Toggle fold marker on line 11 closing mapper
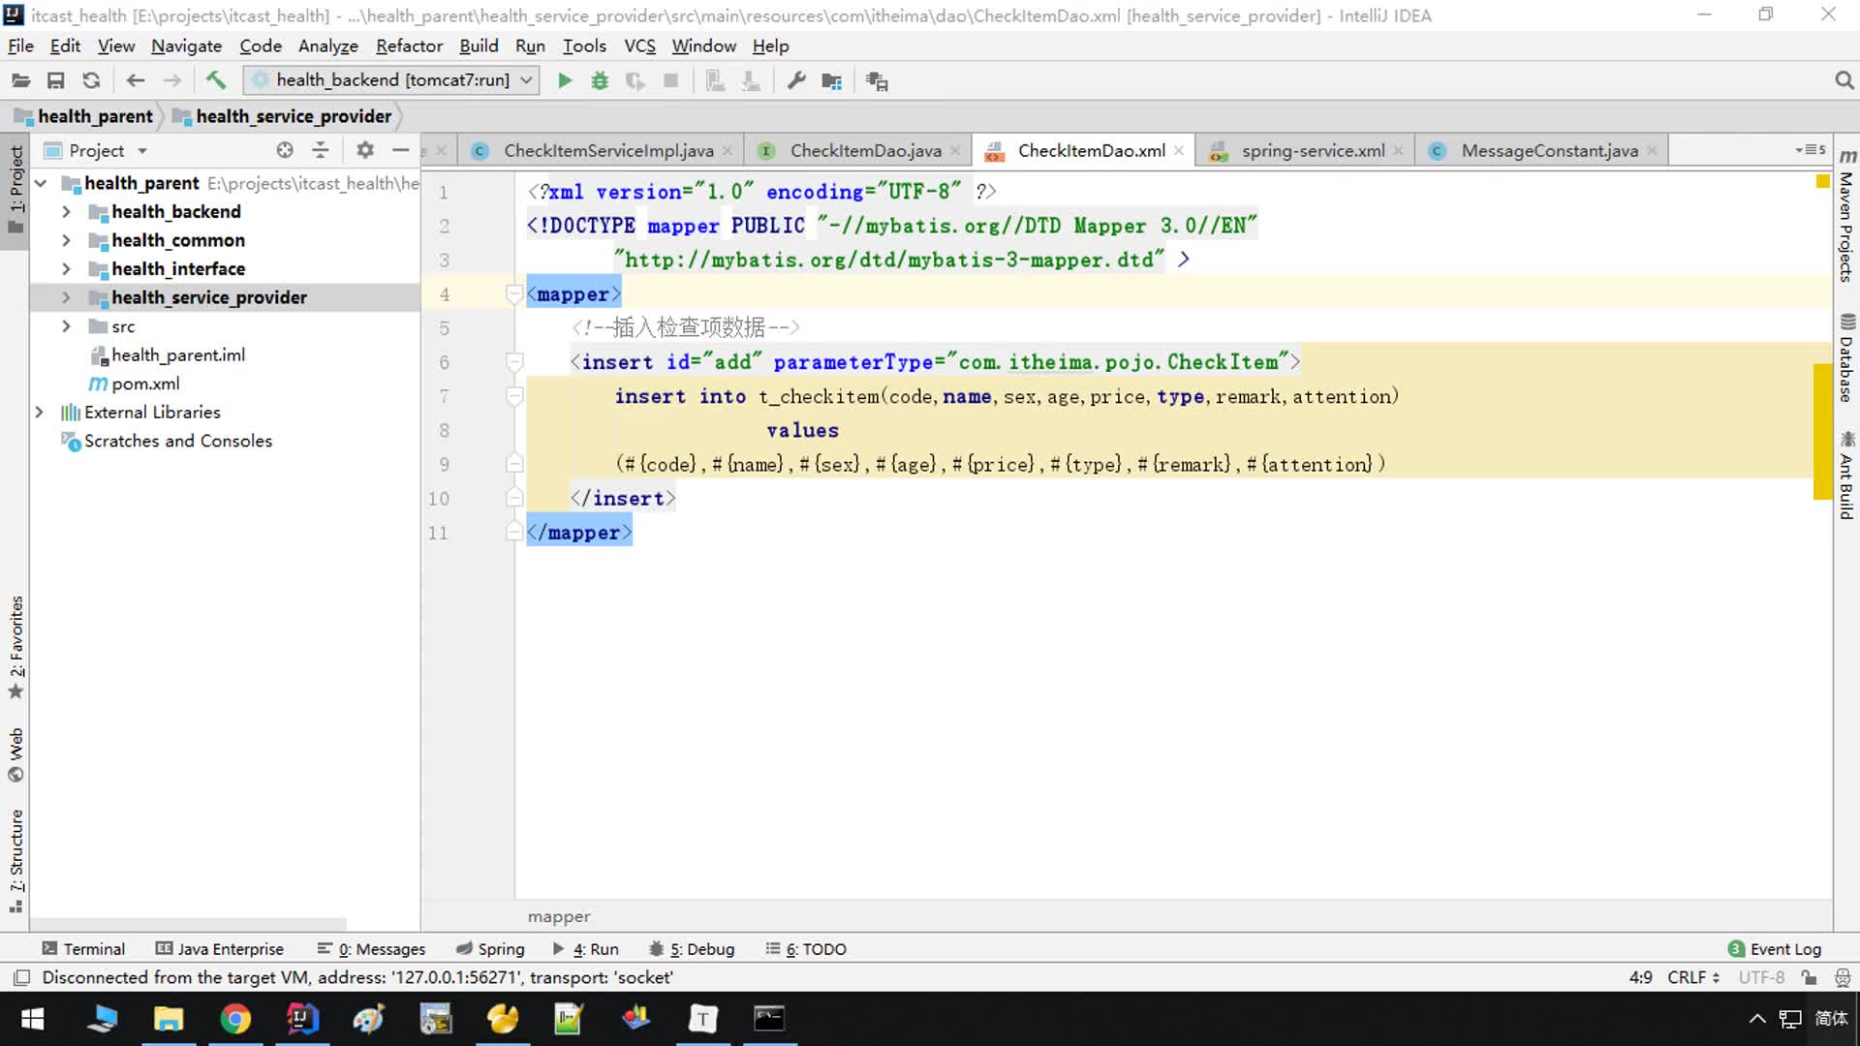 pyautogui.click(x=514, y=532)
